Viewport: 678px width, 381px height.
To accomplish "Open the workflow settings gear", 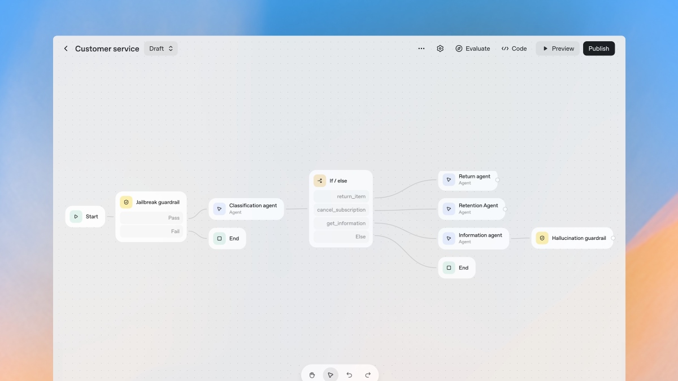I will click(440, 49).
